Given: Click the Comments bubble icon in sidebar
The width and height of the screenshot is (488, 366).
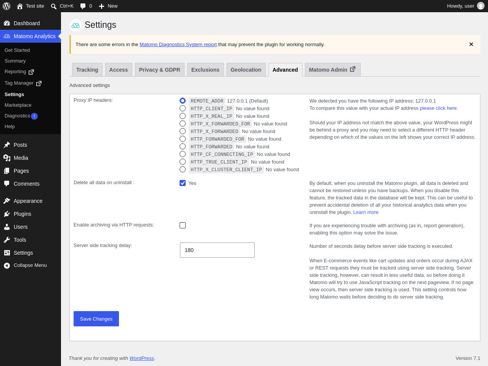Looking at the screenshot, I should click(x=7, y=184).
